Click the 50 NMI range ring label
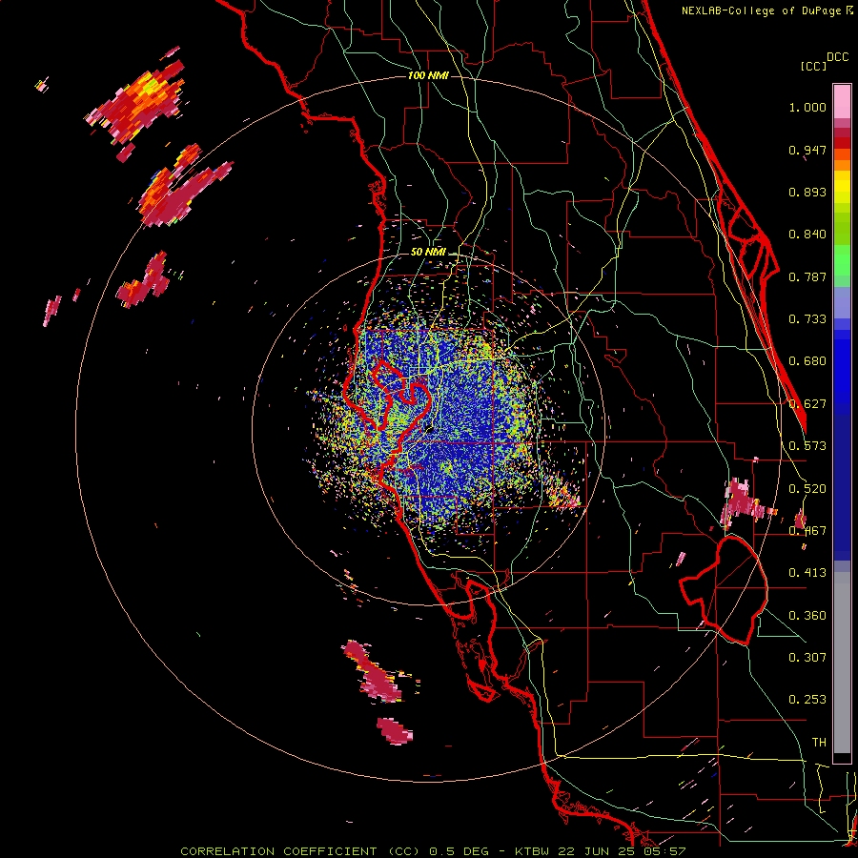The height and width of the screenshot is (858, 858). 428,252
